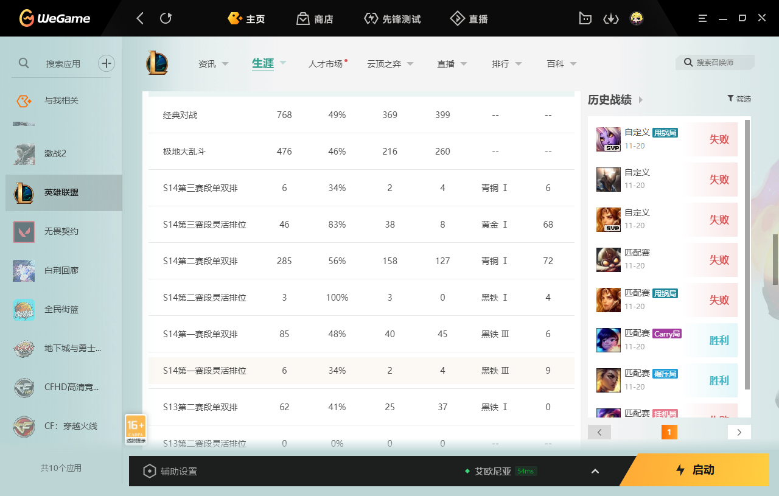Open the download manager icon

610,18
